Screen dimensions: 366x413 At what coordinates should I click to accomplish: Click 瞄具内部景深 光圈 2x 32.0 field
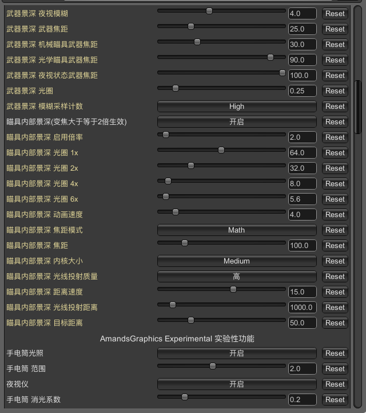pos(303,168)
